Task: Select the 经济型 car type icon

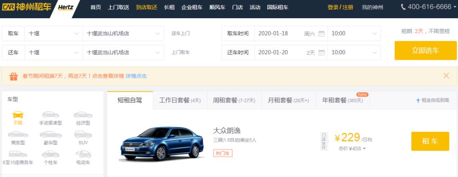Action: click(x=83, y=114)
